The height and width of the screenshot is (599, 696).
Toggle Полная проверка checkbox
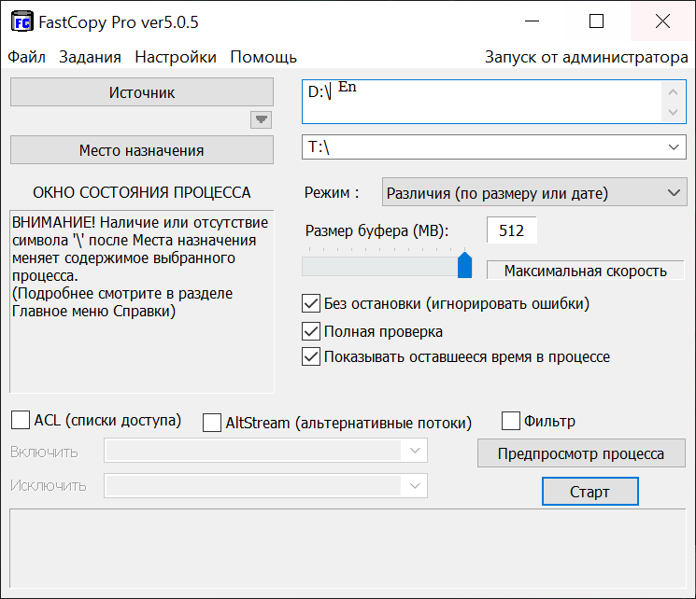coord(311,331)
